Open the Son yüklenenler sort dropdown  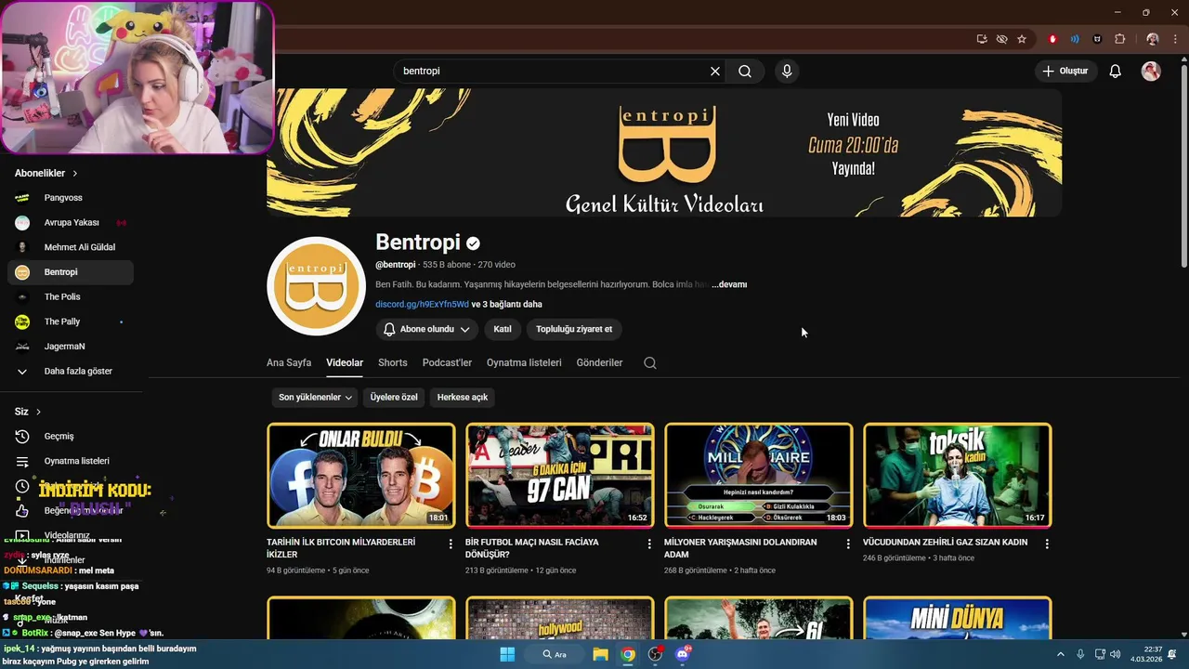pyautogui.click(x=316, y=397)
